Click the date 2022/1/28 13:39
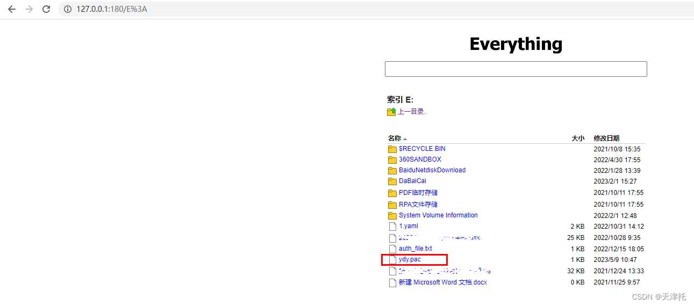Image resolution: width=694 pixels, height=306 pixels. pyautogui.click(x=617, y=171)
